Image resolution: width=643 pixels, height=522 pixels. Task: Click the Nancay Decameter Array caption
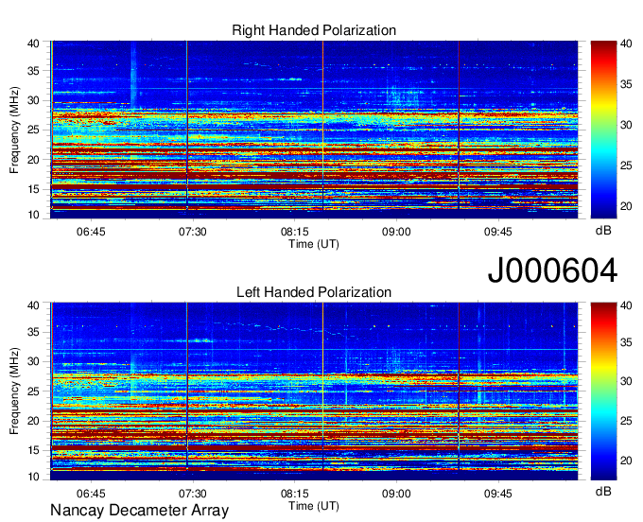(139, 511)
